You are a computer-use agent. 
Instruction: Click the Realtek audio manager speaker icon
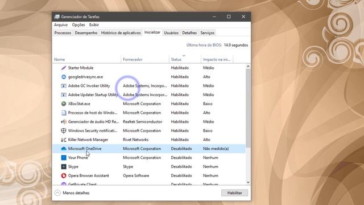64,122
